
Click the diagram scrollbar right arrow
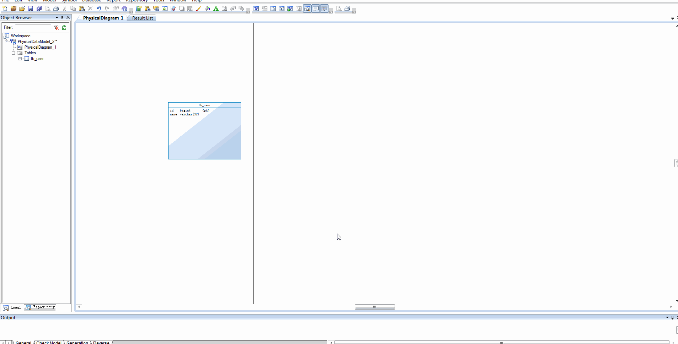(x=671, y=307)
